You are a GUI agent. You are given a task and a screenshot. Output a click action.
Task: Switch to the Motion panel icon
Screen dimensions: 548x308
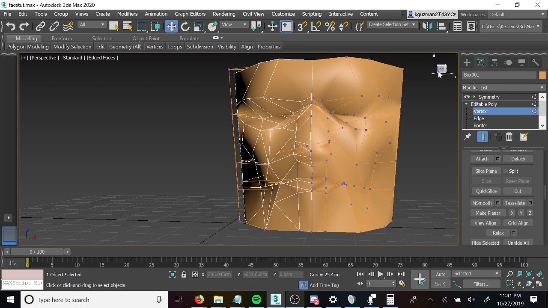click(508, 62)
